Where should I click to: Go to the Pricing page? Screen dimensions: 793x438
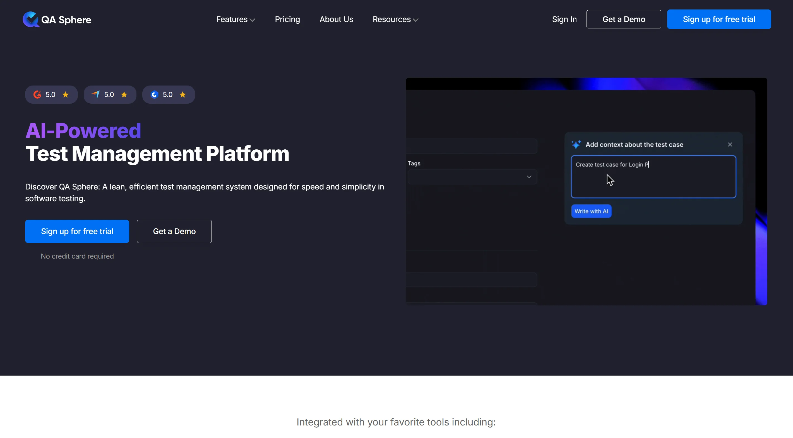point(287,19)
